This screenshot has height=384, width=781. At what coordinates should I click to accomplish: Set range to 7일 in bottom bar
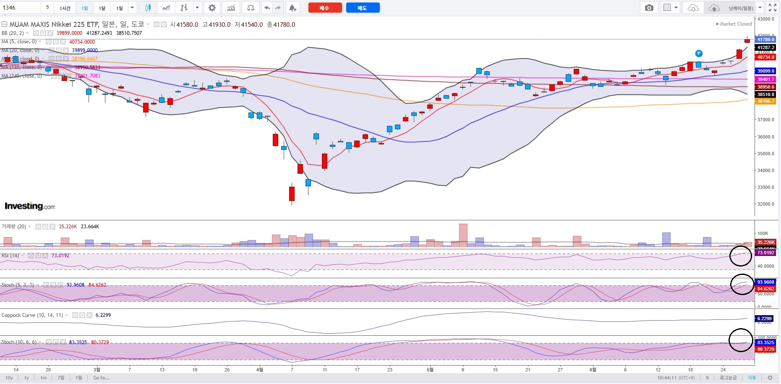(61, 378)
